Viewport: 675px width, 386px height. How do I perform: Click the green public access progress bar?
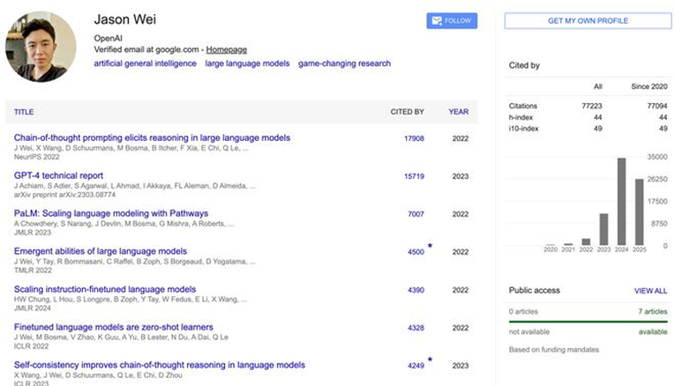[x=588, y=322]
